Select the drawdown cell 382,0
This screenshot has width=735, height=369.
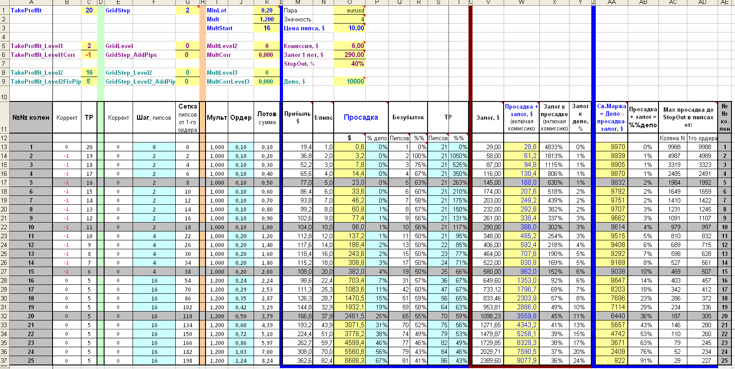349,272
